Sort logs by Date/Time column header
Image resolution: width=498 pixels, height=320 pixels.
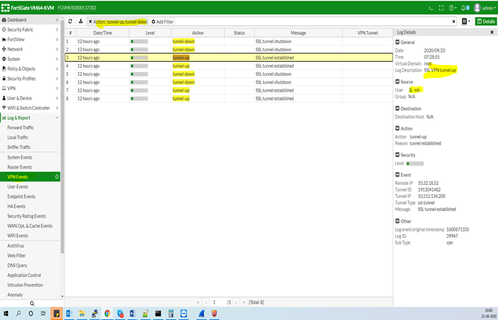(x=103, y=32)
